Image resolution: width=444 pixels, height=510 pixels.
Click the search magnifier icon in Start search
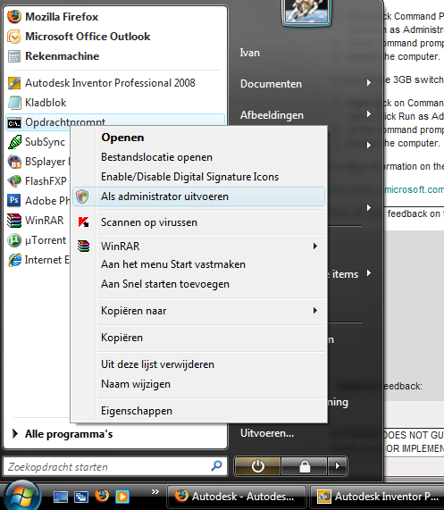[216, 466]
